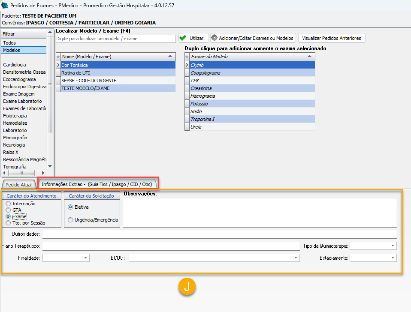Switch to the Pedido Atual tab
411x312 pixels.
(x=19, y=185)
